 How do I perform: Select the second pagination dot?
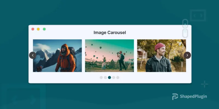[x=105, y=78]
